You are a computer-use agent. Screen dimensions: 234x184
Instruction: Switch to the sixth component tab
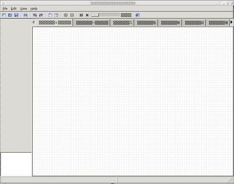[194, 23]
